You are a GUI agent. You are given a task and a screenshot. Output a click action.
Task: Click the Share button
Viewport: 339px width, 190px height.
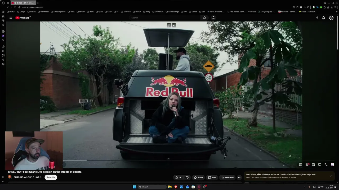[x=198, y=178]
